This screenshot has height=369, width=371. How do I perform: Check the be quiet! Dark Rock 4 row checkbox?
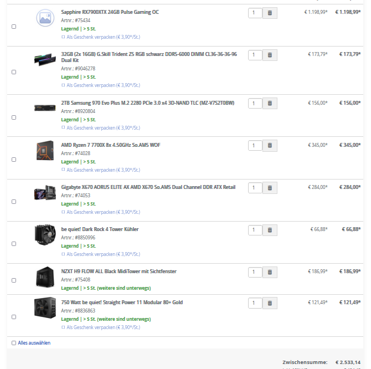click(14, 244)
